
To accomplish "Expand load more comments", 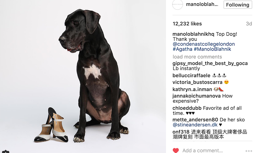I will click(x=197, y=57).
